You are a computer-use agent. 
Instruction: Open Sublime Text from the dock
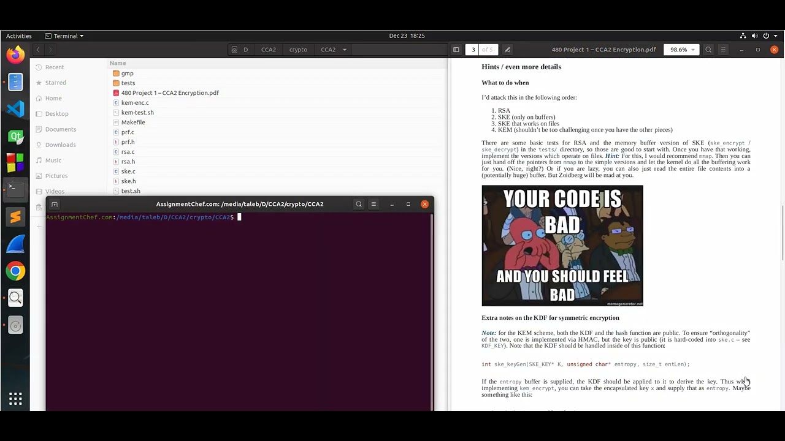click(15, 216)
